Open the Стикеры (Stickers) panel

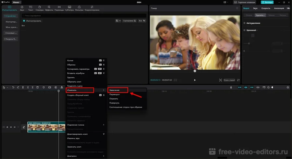point(40,8)
